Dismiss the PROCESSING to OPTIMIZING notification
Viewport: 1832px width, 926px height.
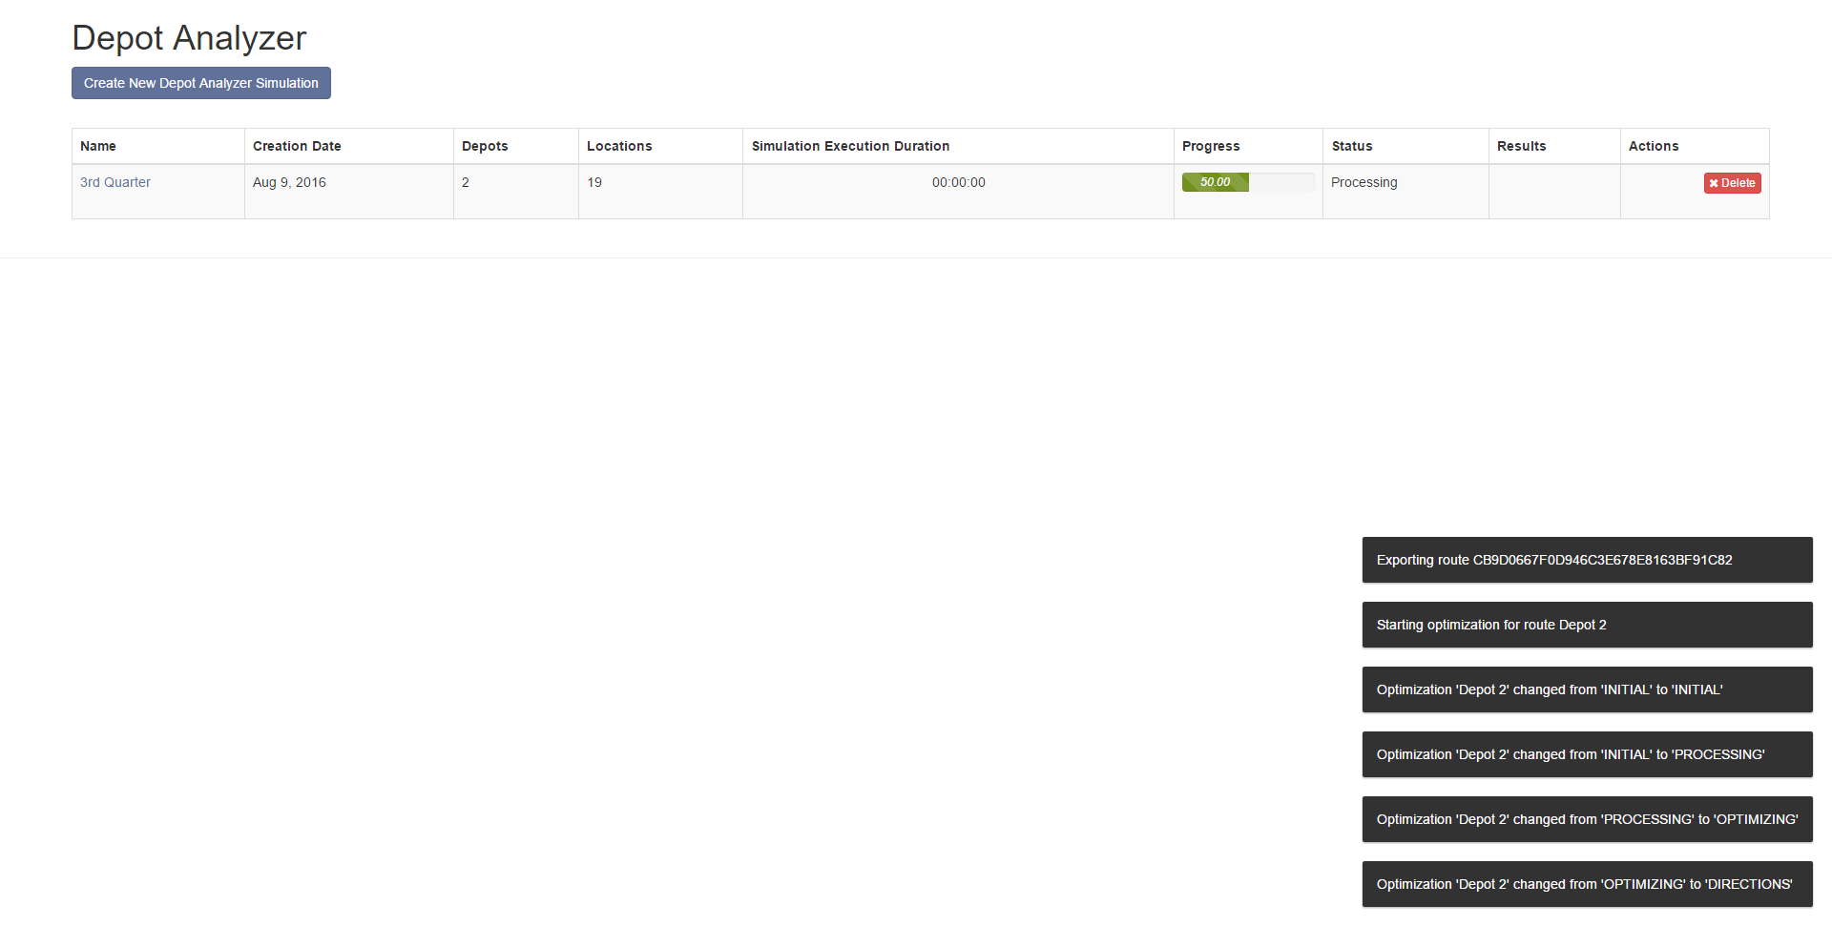1586,819
